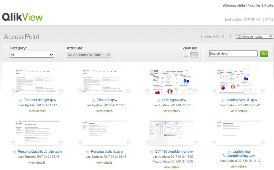Go to page 1
This screenshot has height=170, width=274.
230,37
